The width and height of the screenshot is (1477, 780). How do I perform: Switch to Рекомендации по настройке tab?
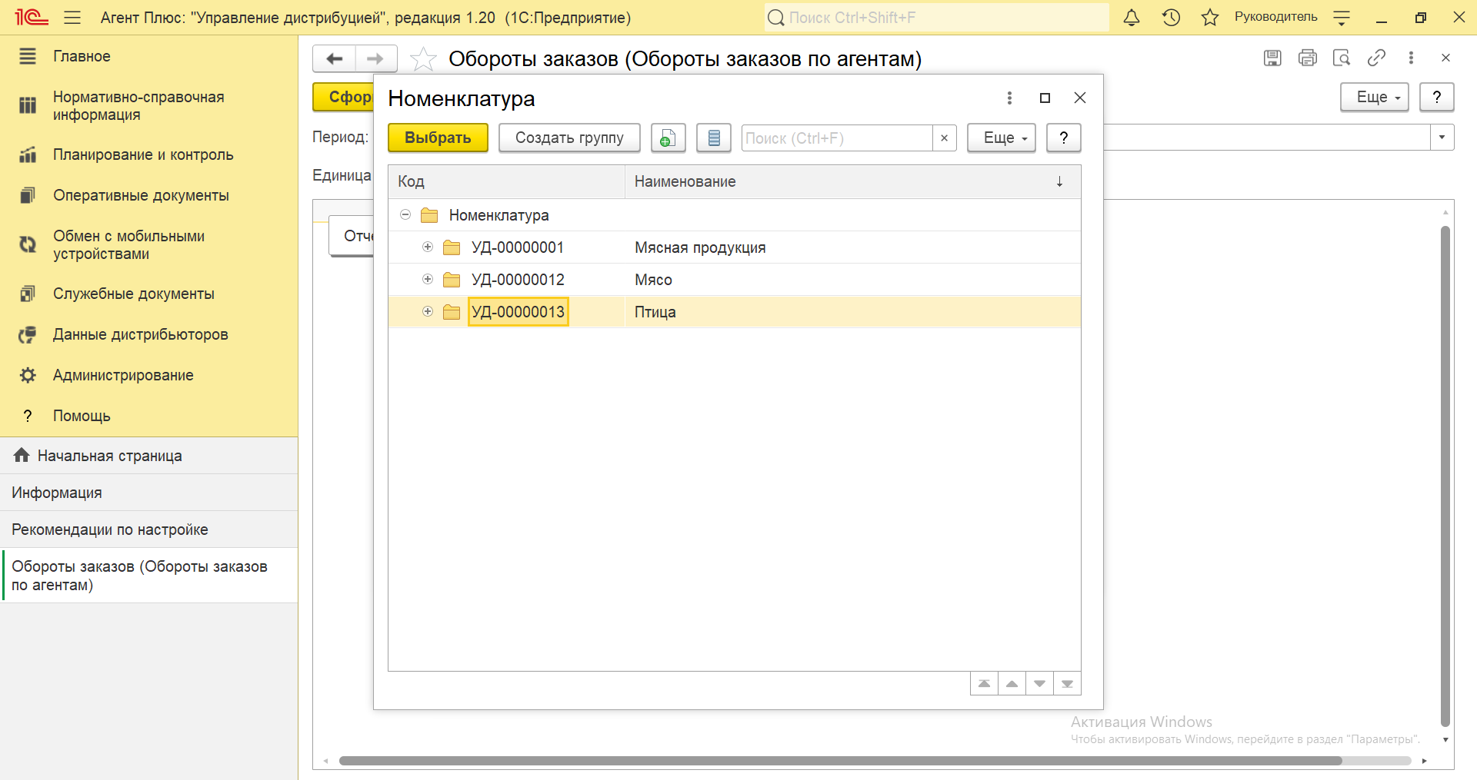point(148,529)
